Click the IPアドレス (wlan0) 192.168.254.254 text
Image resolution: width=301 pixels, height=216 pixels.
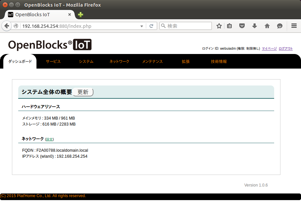55,156
